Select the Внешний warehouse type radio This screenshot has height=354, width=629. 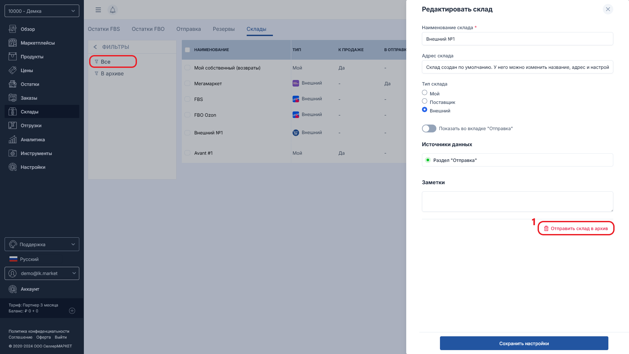click(425, 110)
